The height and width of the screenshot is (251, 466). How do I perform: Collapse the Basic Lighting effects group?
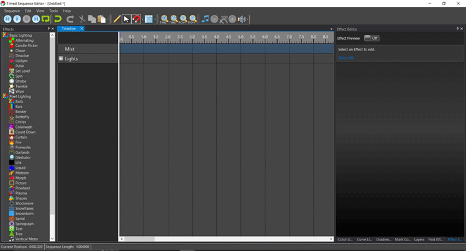6,35
